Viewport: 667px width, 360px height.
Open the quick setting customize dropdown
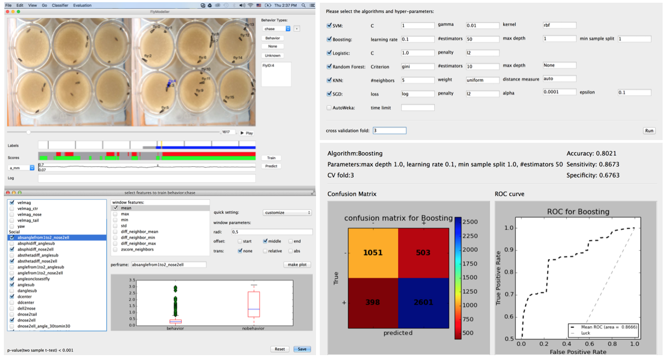(x=287, y=212)
